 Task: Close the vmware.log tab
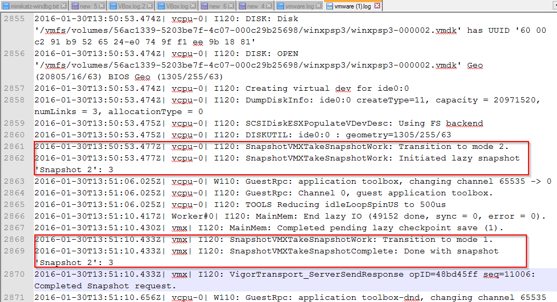coord(318,6)
